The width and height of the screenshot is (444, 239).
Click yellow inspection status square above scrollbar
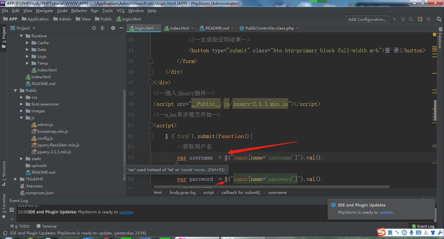(x=435, y=34)
